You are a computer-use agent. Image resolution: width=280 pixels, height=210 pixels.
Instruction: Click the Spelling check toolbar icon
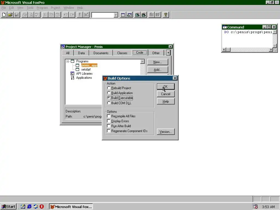[37, 15]
